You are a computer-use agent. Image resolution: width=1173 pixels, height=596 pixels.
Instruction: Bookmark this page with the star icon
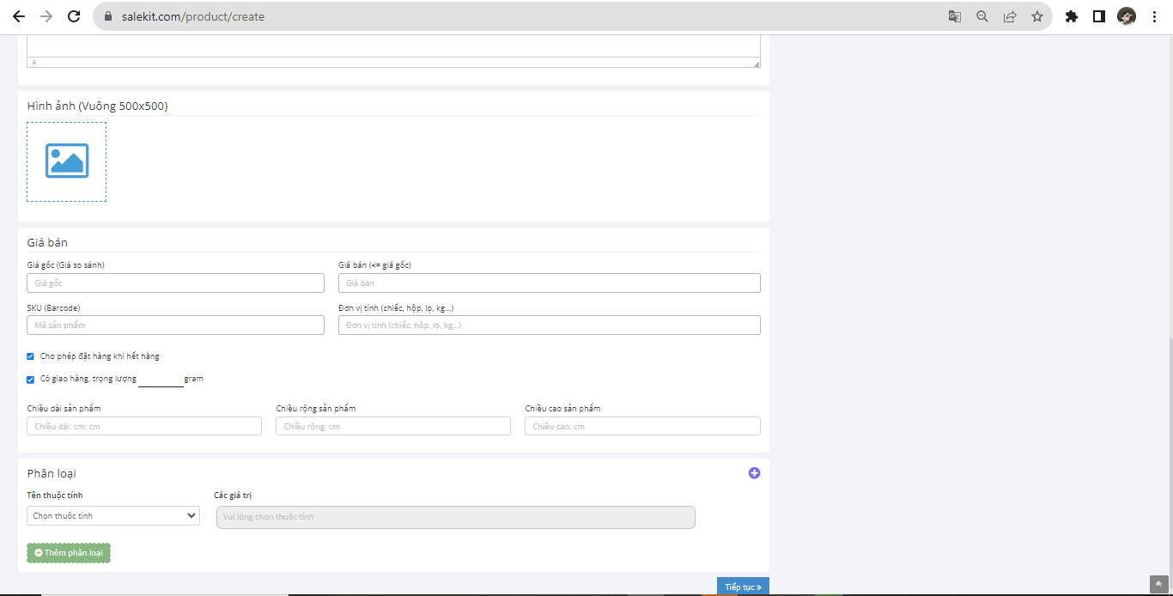[x=1037, y=16]
